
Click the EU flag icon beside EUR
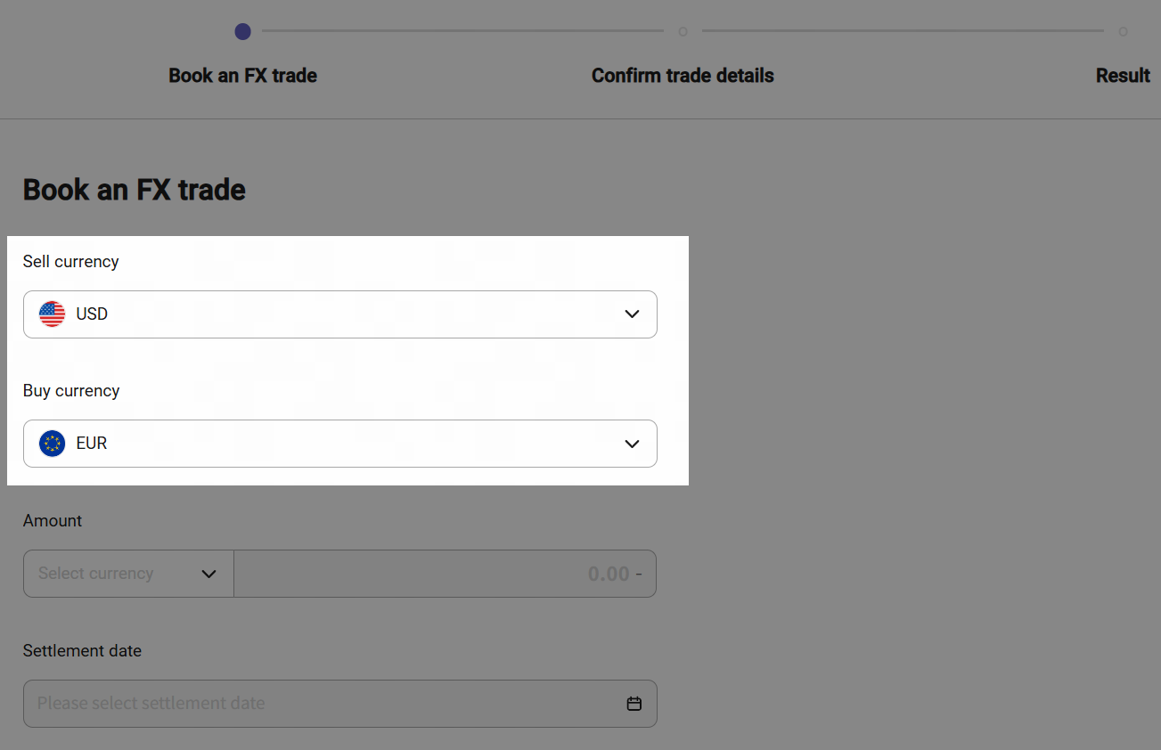(x=53, y=444)
